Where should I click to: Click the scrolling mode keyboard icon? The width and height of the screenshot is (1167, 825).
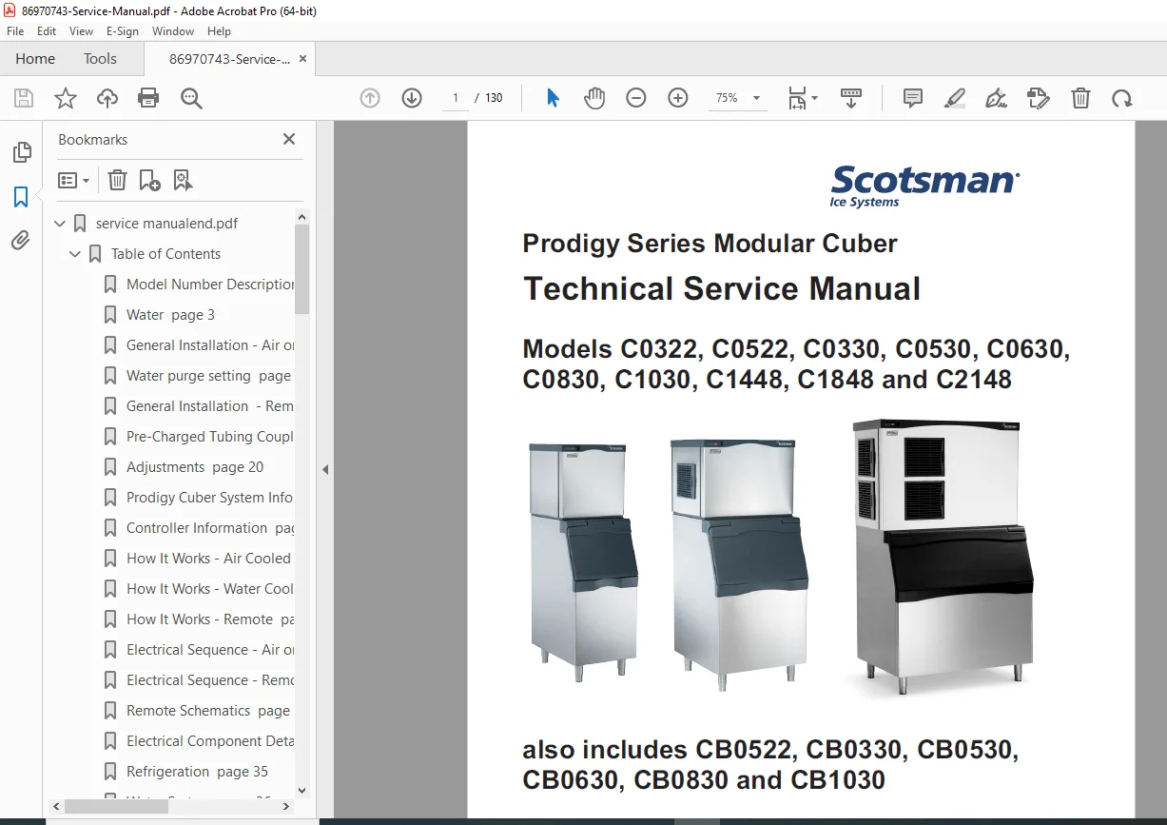[851, 98]
